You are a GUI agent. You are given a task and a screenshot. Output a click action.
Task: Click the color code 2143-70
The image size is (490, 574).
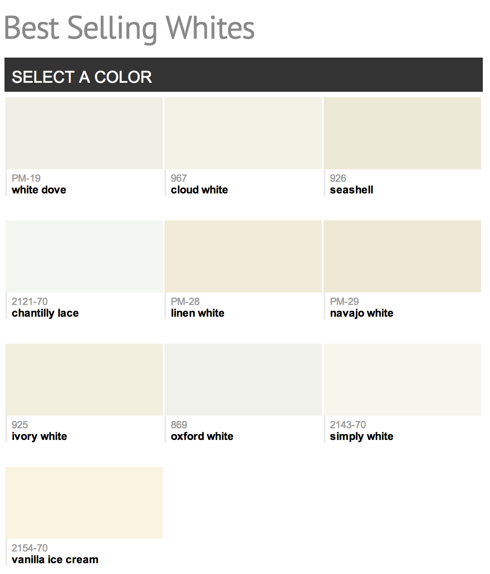click(348, 425)
